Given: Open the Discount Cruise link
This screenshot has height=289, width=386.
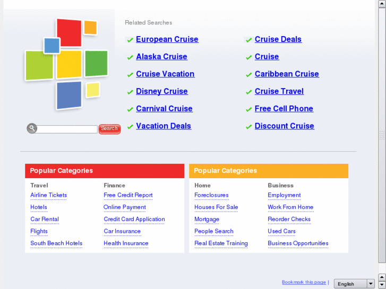Looking at the screenshot, I should click(285, 126).
